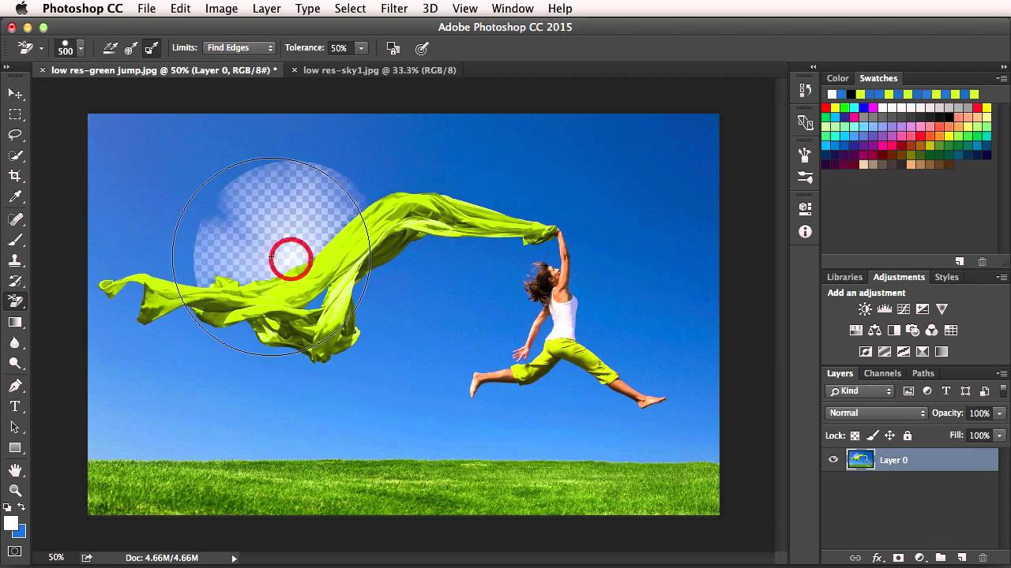
Task: Enable Sampling: Once option
Action: click(x=131, y=48)
